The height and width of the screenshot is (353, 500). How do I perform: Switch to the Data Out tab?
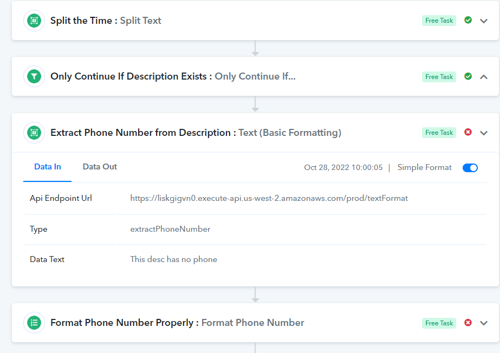100,167
